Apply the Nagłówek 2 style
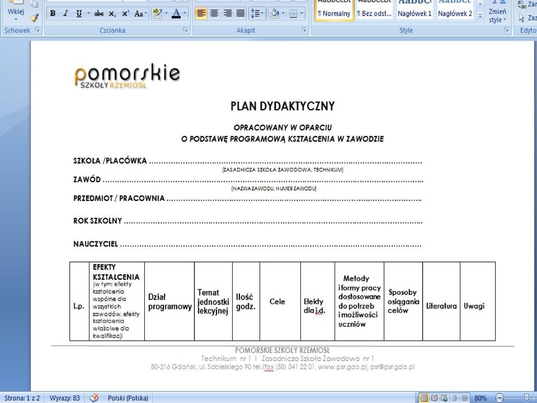Viewport: 537px width, 403px height. (455, 10)
